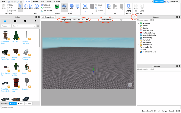Select ServerScriptService in Explorer
181x113 pixels.
click(149, 35)
